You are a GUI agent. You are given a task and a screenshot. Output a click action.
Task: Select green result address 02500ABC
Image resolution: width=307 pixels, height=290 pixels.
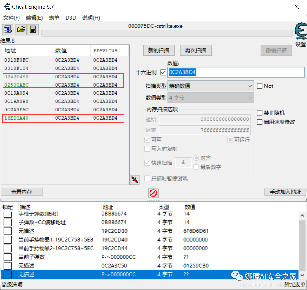[x=16, y=85]
